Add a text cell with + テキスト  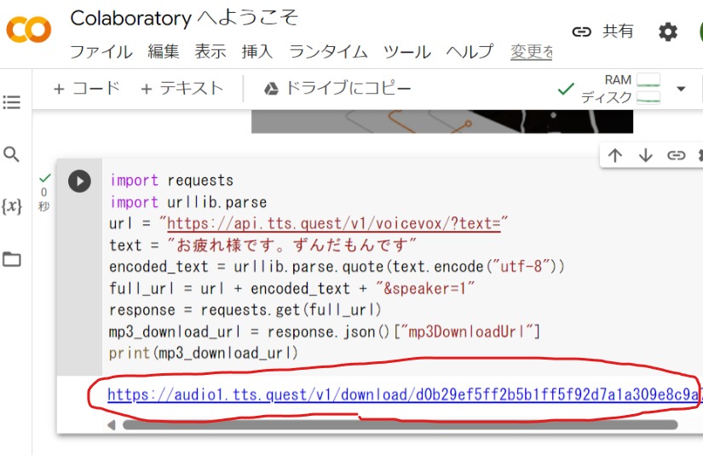pyautogui.click(x=182, y=89)
